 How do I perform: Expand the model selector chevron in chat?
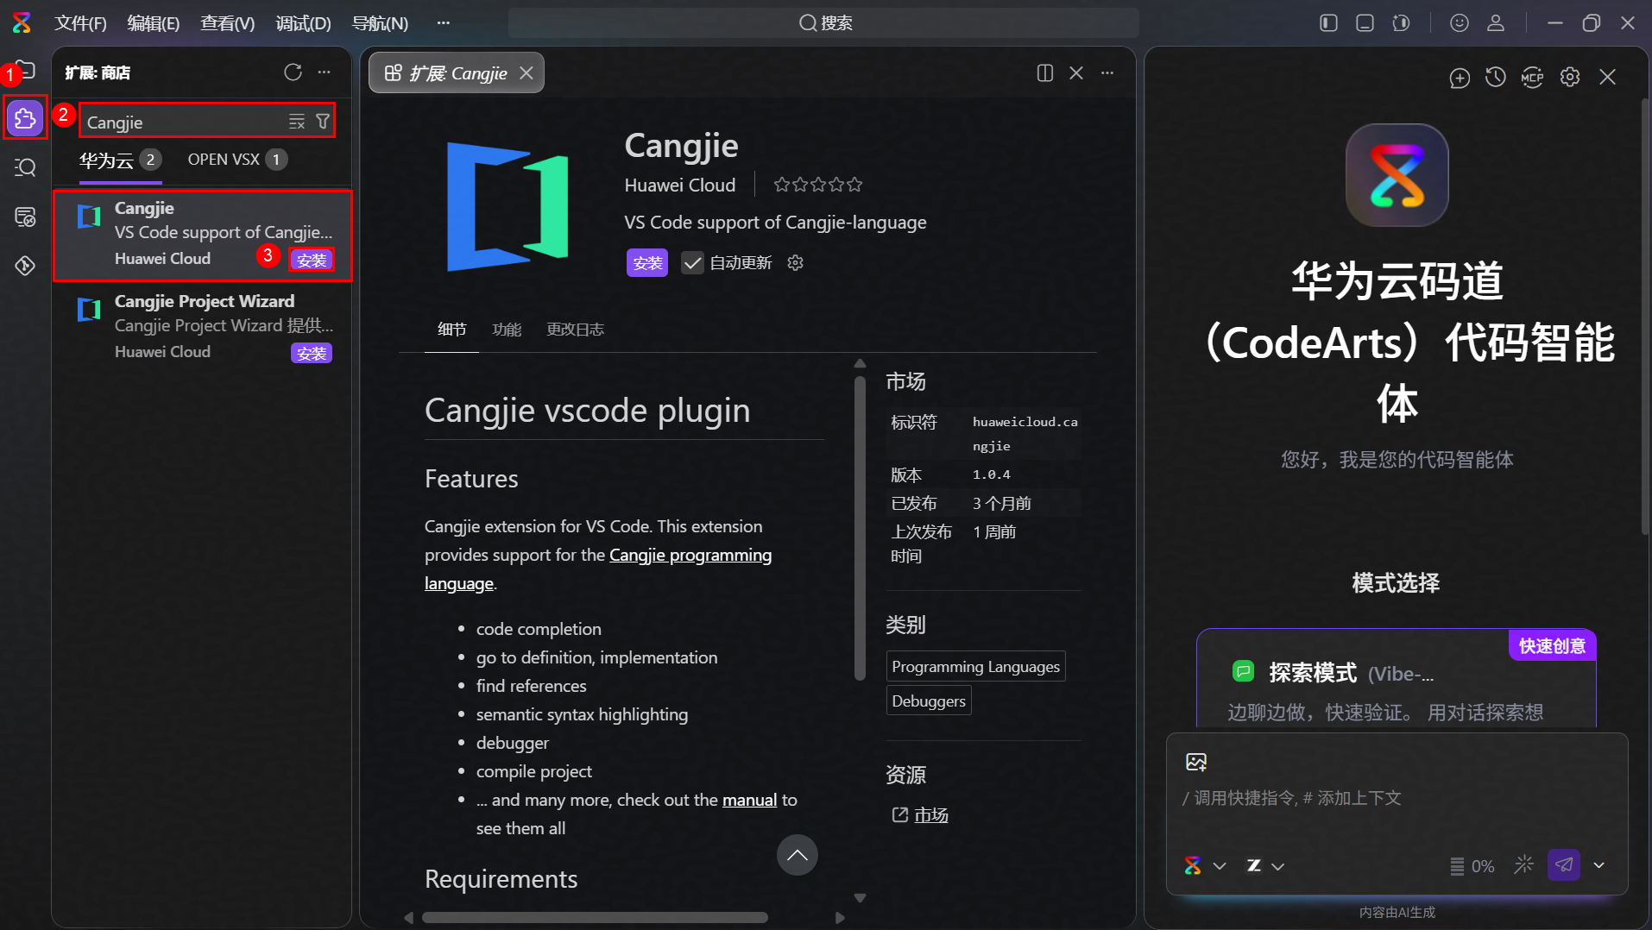(1220, 865)
